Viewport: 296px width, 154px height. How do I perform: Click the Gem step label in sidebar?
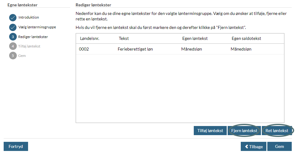pos(22,55)
